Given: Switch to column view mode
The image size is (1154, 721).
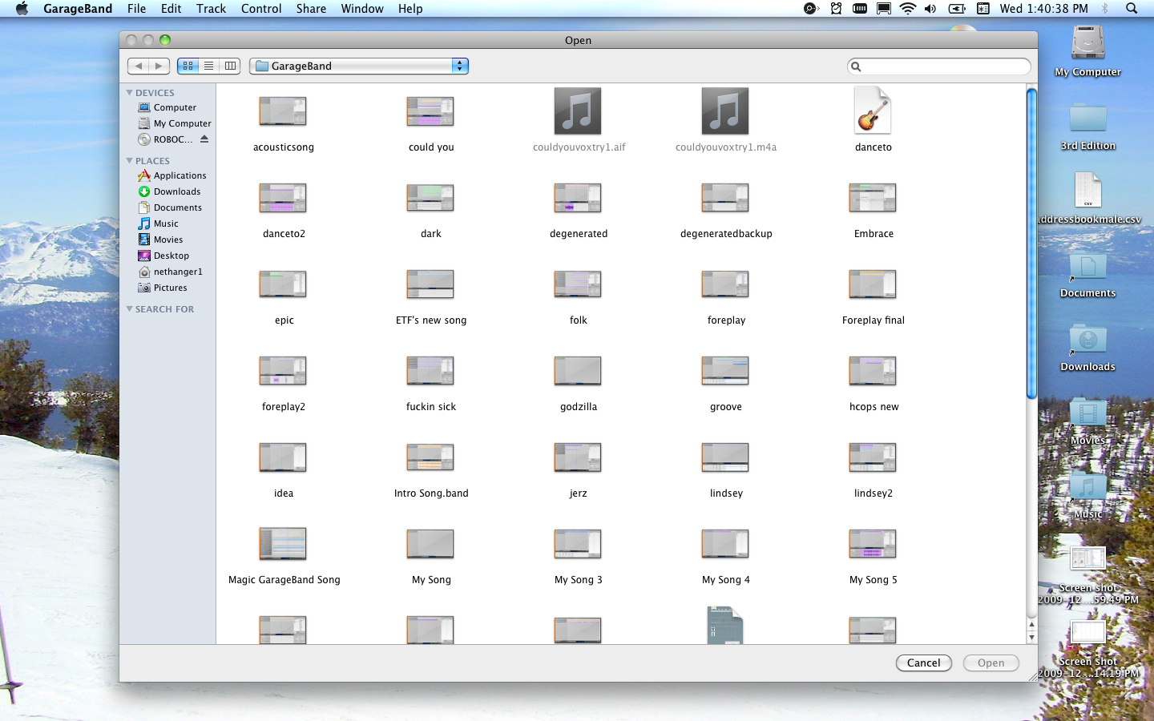Looking at the screenshot, I should click(x=230, y=66).
